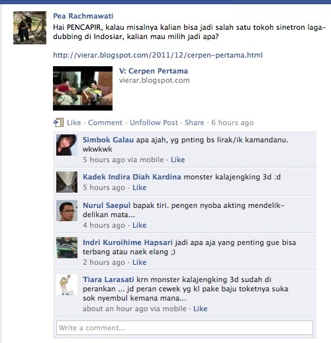Open the V: Cerpen Pertama title link
The width and height of the screenshot is (331, 343).
154,71
